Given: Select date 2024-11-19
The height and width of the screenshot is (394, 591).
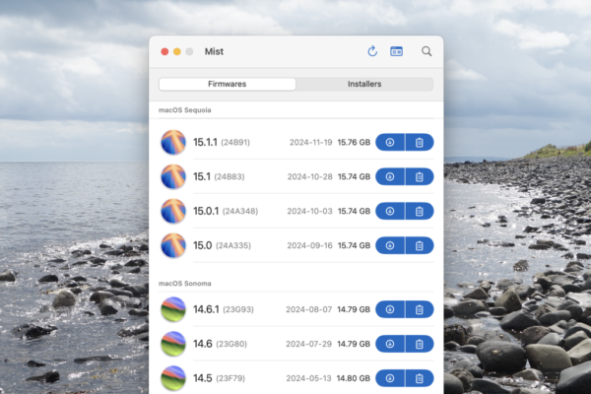Looking at the screenshot, I should (310, 143).
